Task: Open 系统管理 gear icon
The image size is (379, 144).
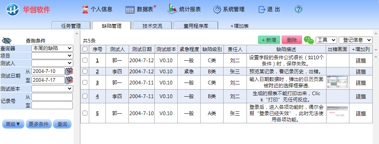Action: pyautogui.click(x=217, y=9)
